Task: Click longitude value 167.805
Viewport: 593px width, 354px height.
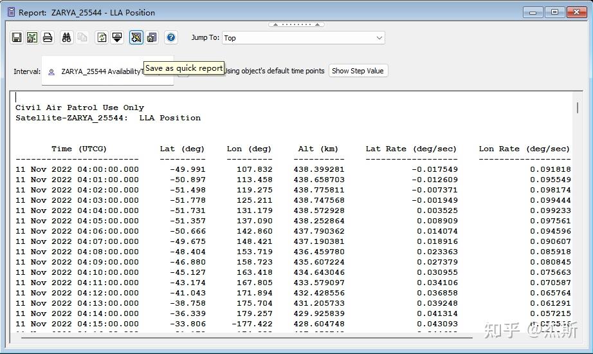Action: pos(255,283)
